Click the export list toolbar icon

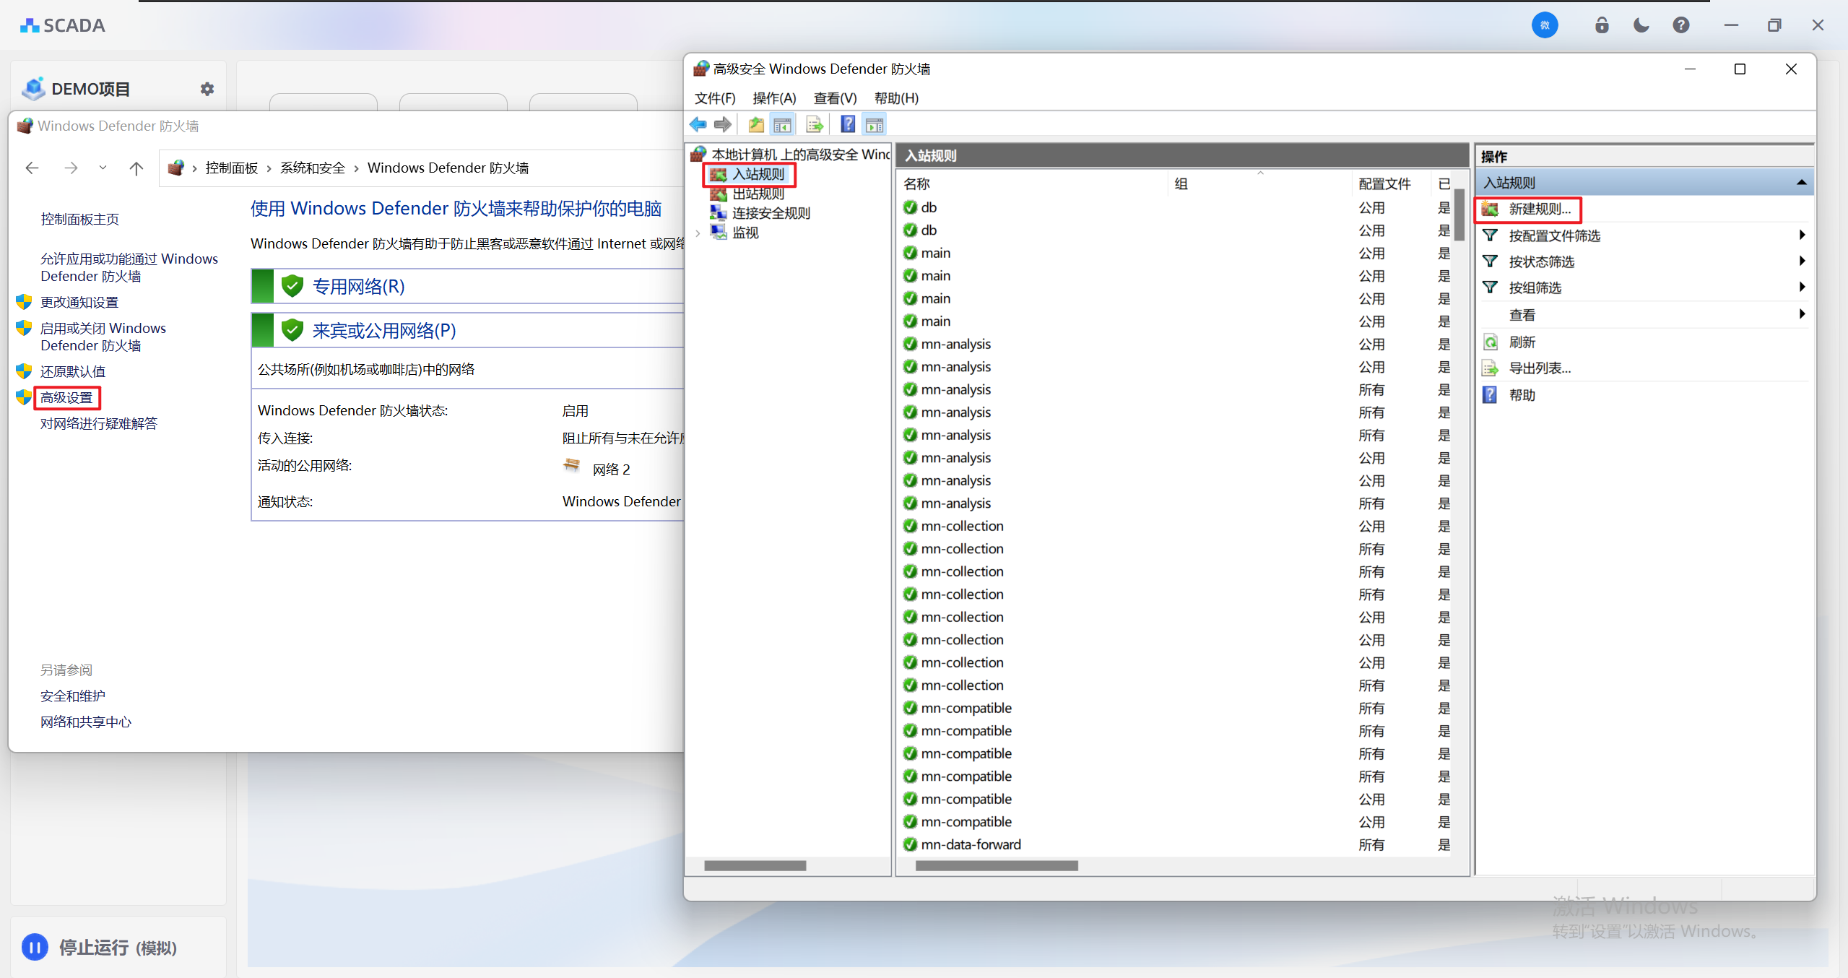[814, 124]
